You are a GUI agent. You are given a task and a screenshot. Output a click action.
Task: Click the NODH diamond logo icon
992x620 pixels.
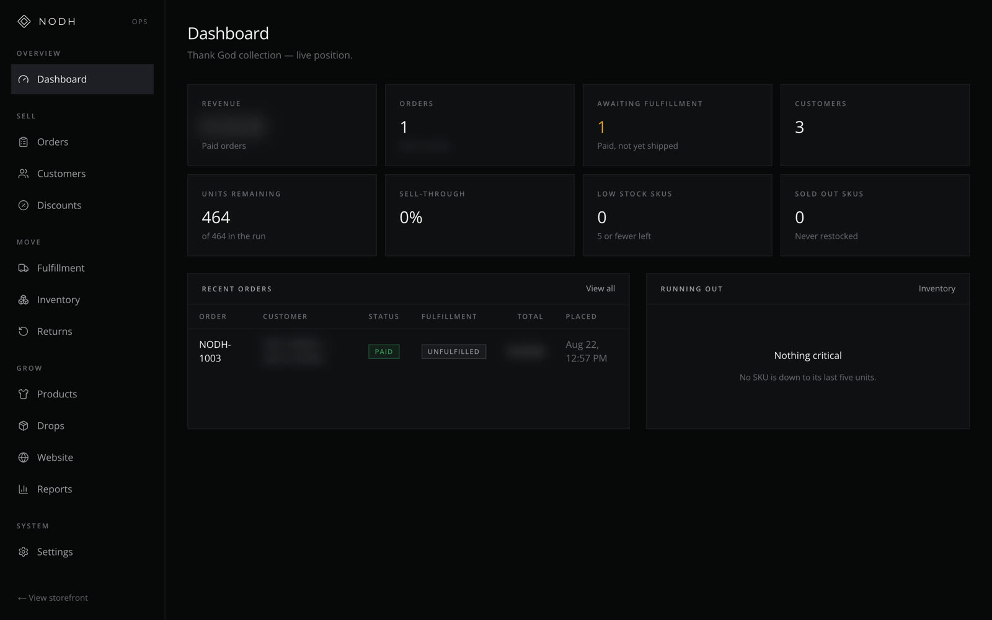pos(24,22)
